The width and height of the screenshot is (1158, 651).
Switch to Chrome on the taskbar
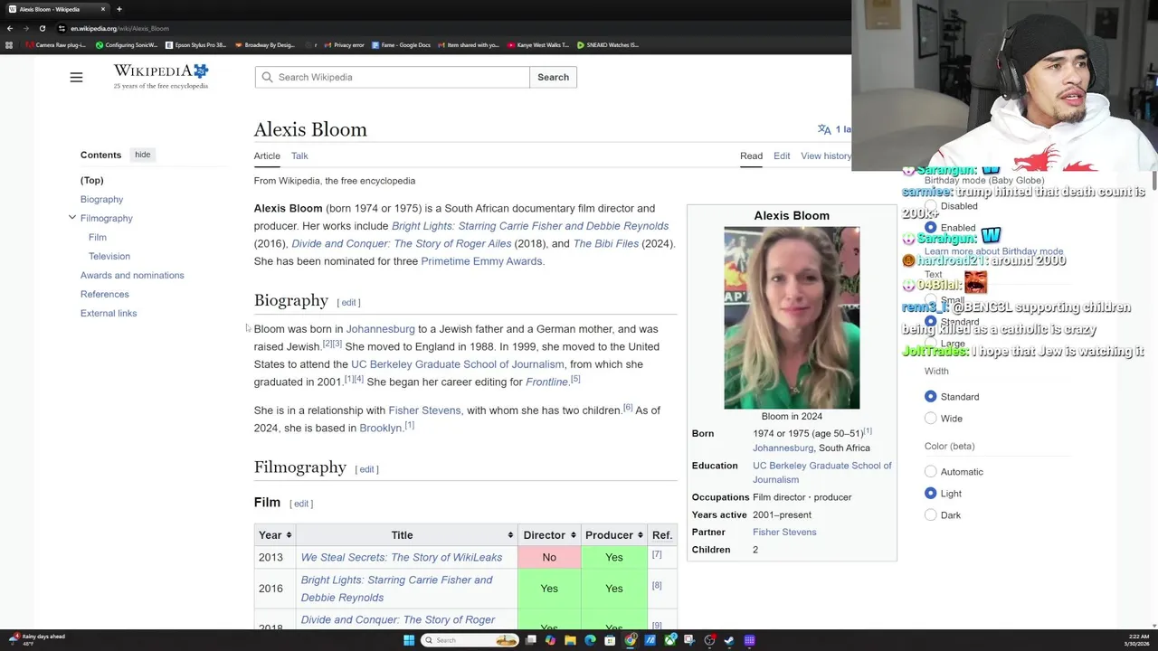630,640
